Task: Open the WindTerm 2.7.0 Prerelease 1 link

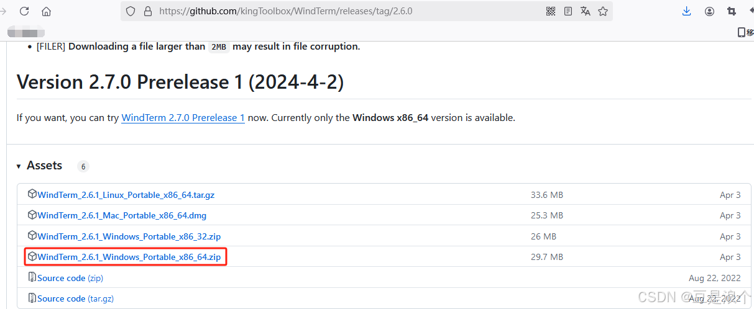Action: click(183, 117)
